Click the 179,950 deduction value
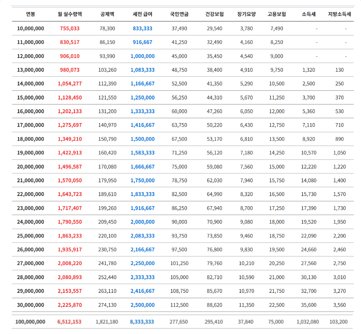The image size is (361, 334). coord(107,181)
